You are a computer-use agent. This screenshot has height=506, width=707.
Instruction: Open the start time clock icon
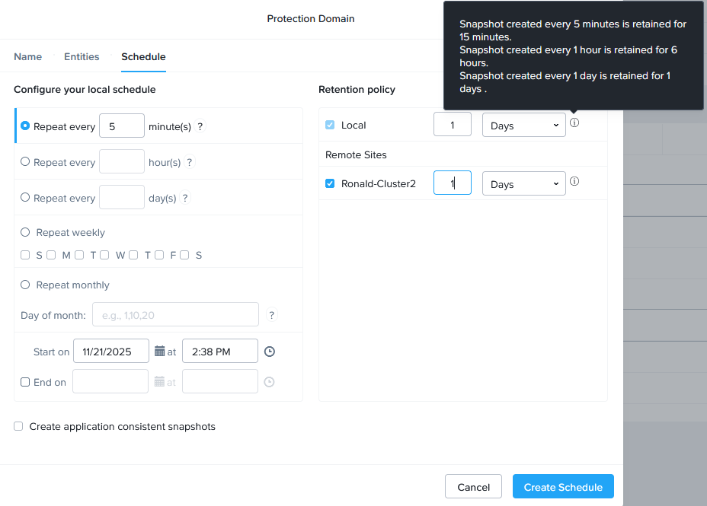click(269, 352)
